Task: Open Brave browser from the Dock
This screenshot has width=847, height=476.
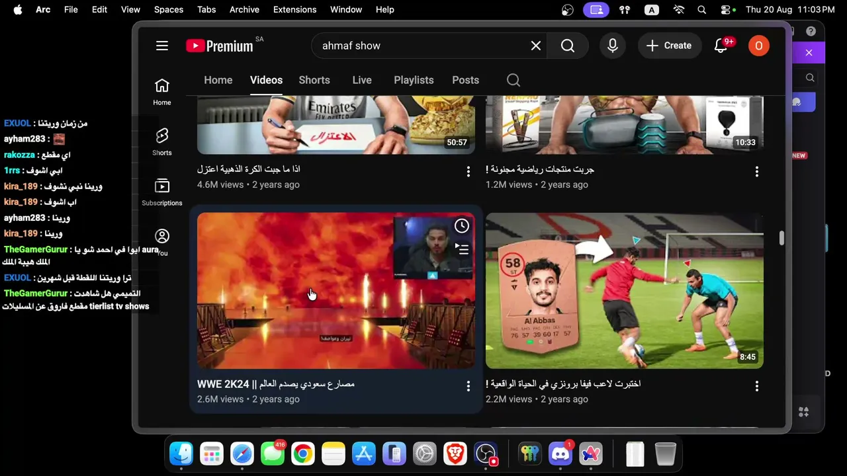Action: (455, 454)
